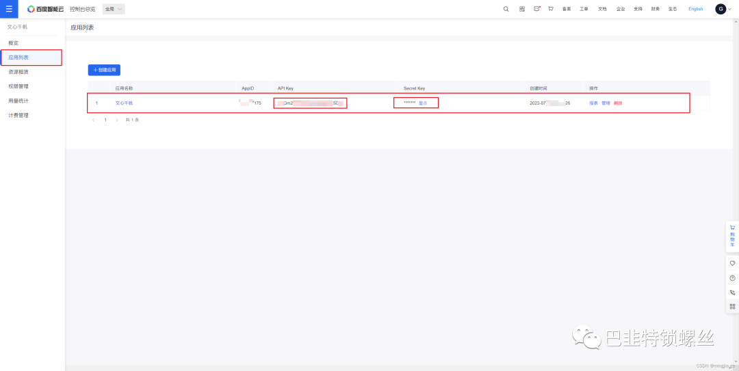
Task: Open the shopping cart in top bar
Action: point(551,9)
